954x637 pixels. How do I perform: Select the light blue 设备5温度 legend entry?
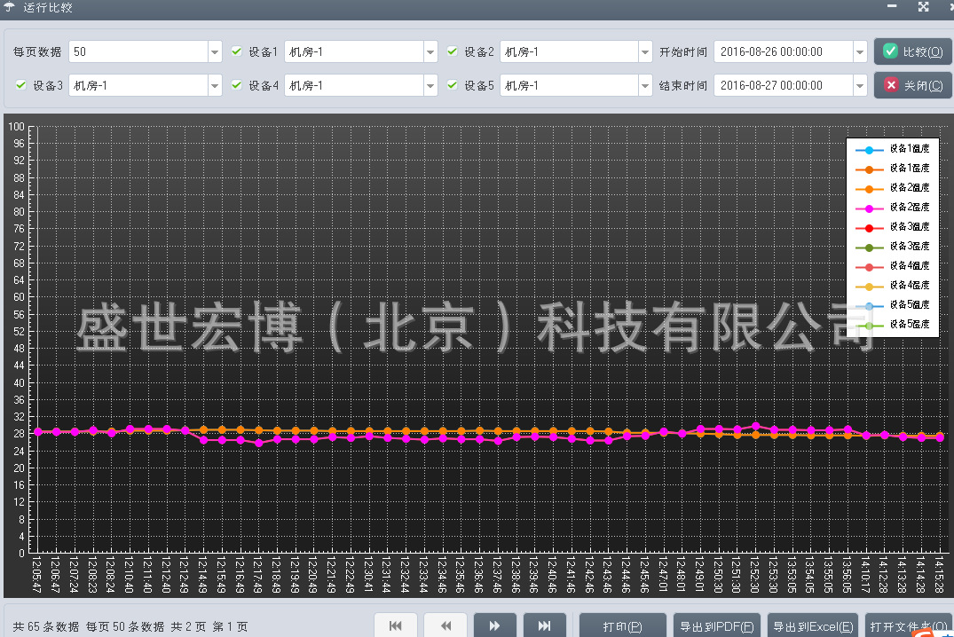pos(893,305)
